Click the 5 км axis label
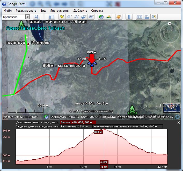Viewport: 183px width, 171px height. [x=49, y=167]
